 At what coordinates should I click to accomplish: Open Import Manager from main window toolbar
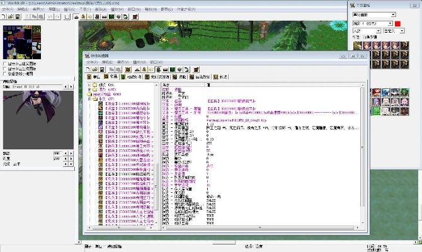tap(125, 16)
